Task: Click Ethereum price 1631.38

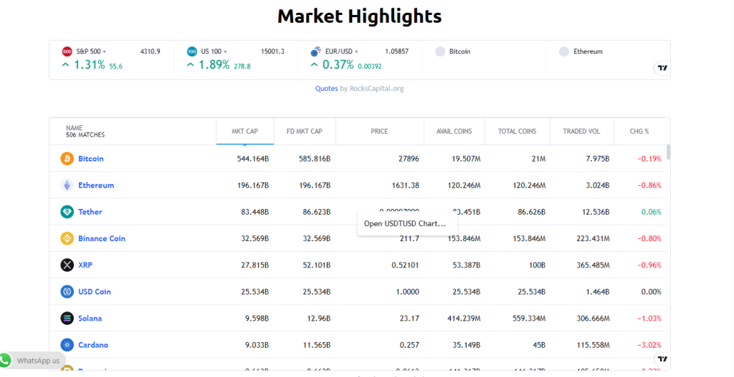Action: 406,185
